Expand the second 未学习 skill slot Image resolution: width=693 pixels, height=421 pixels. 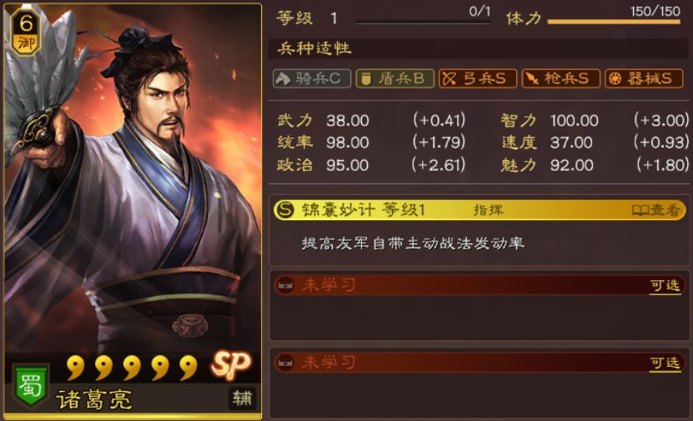coord(479,363)
